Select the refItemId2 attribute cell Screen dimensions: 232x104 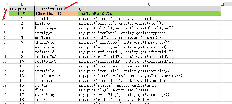pyautogui.click(x=56, y=57)
